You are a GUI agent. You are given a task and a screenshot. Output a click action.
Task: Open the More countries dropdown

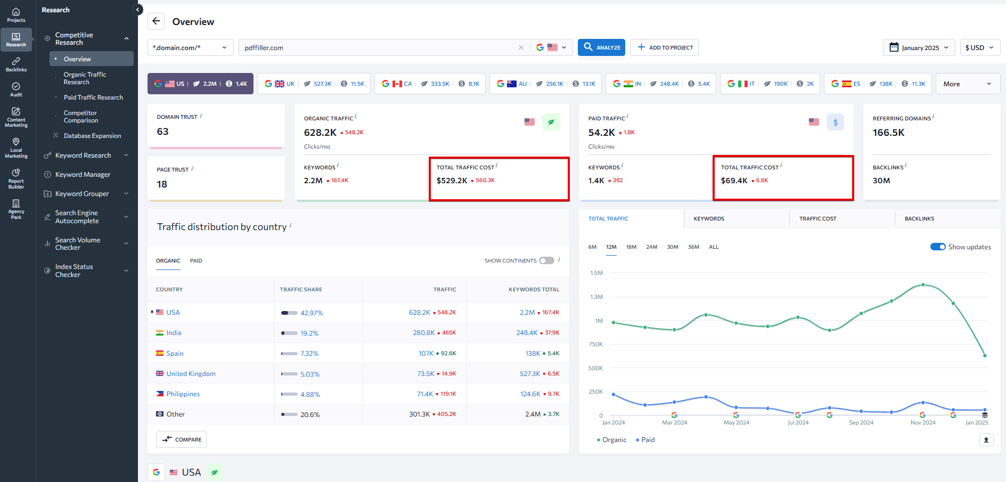pos(968,84)
